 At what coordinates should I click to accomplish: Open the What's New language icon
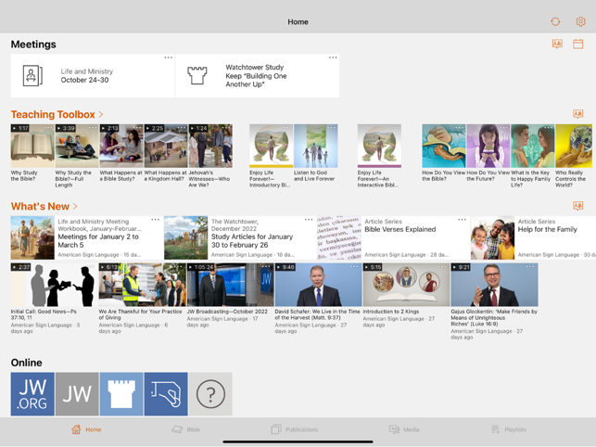[x=578, y=206]
